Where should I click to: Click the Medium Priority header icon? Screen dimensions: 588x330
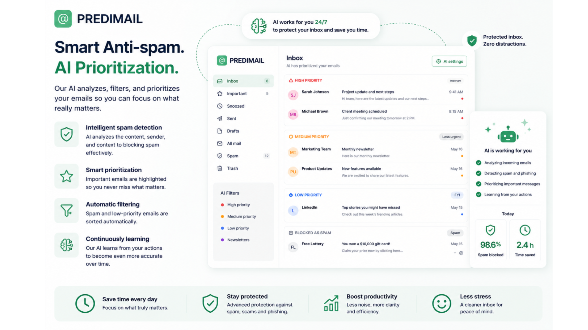(x=291, y=137)
